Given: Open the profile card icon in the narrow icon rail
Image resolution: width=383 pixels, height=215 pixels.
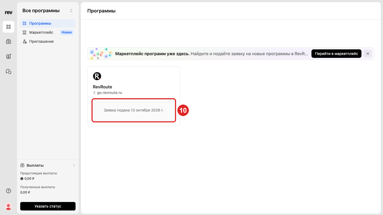Looking at the screenshot, I should [x=9, y=57].
